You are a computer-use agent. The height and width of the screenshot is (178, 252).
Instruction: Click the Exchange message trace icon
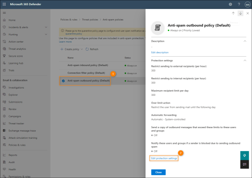pyautogui.click(x=4, y=131)
